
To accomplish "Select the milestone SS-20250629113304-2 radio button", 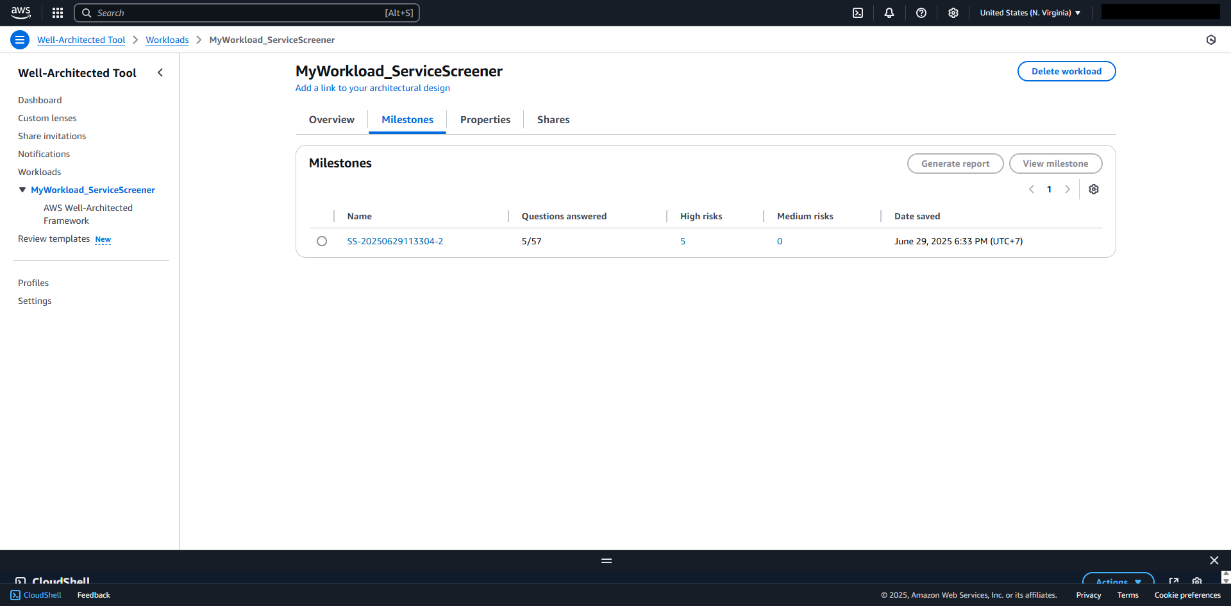I will [322, 241].
